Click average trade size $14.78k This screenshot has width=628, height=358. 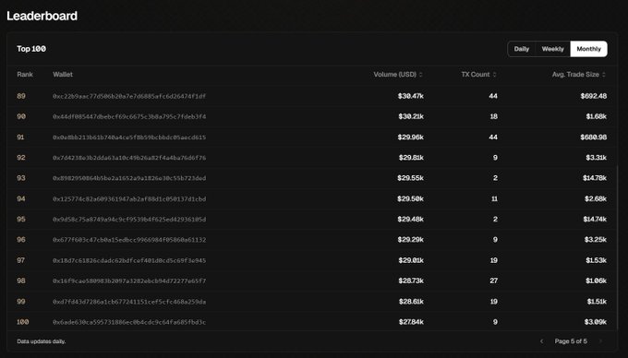pos(595,178)
